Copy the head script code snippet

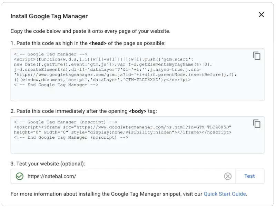coord(257,56)
